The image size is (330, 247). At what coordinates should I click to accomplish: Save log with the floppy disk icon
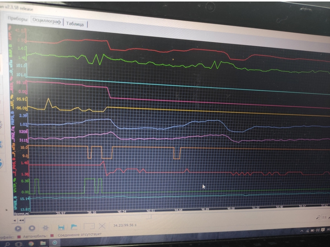(x=61, y=227)
